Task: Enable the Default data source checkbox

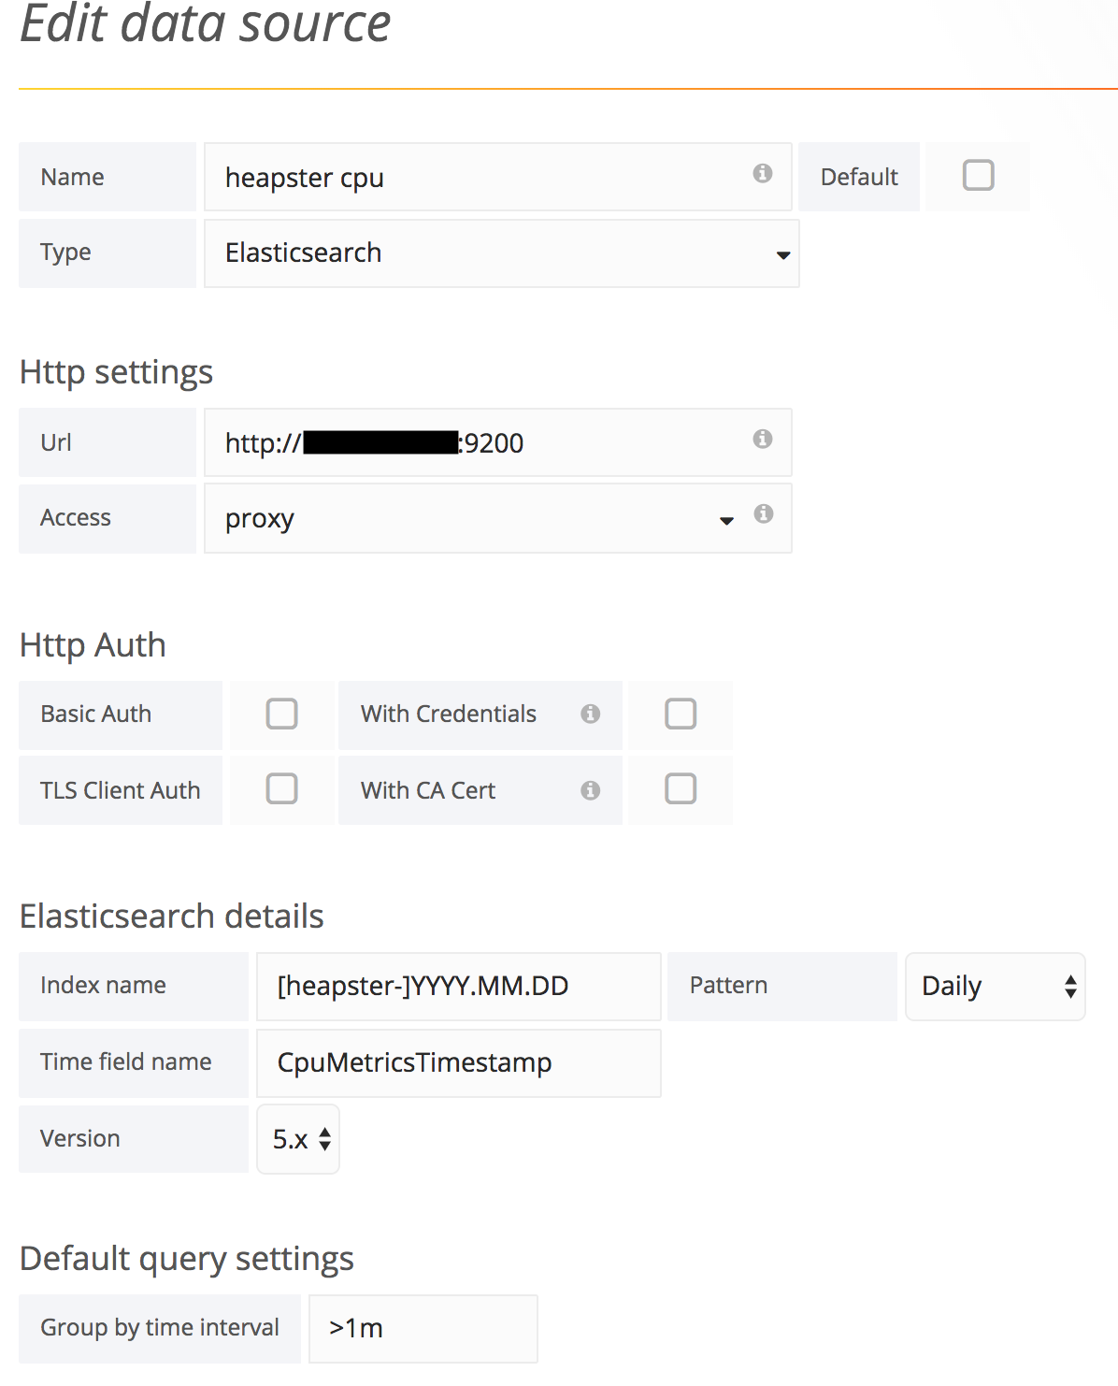Action: point(978,176)
